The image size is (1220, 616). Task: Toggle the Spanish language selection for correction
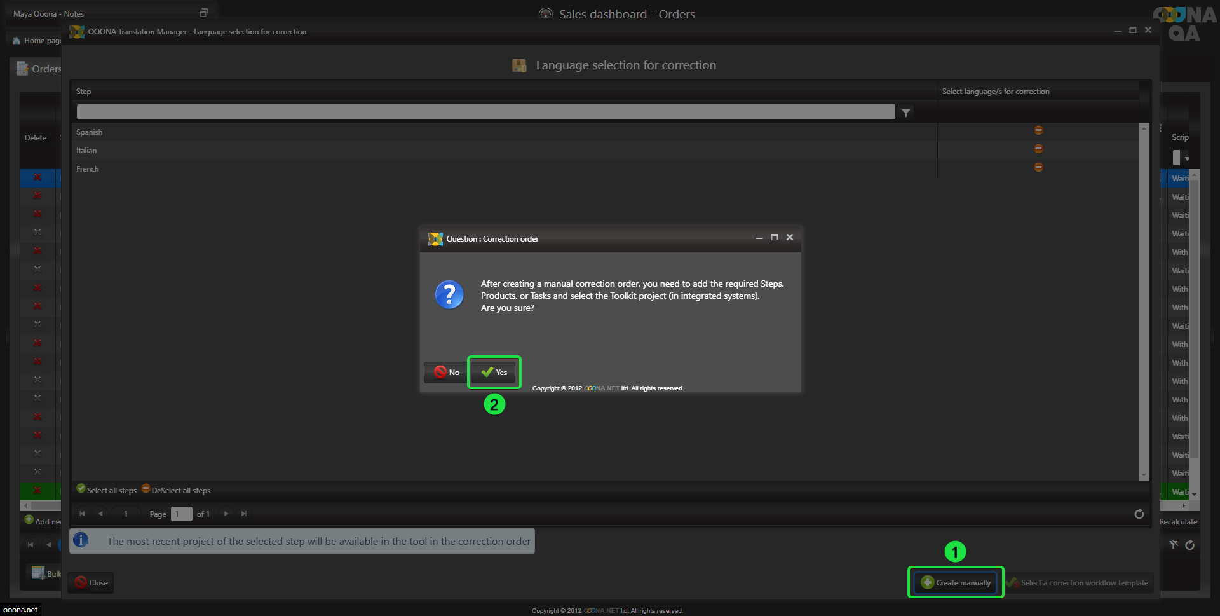click(1038, 130)
